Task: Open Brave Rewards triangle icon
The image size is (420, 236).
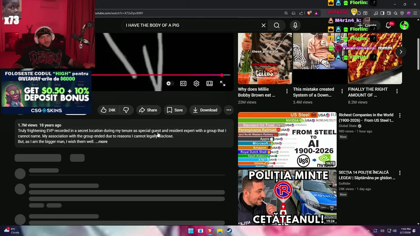Action: click(x=316, y=13)
